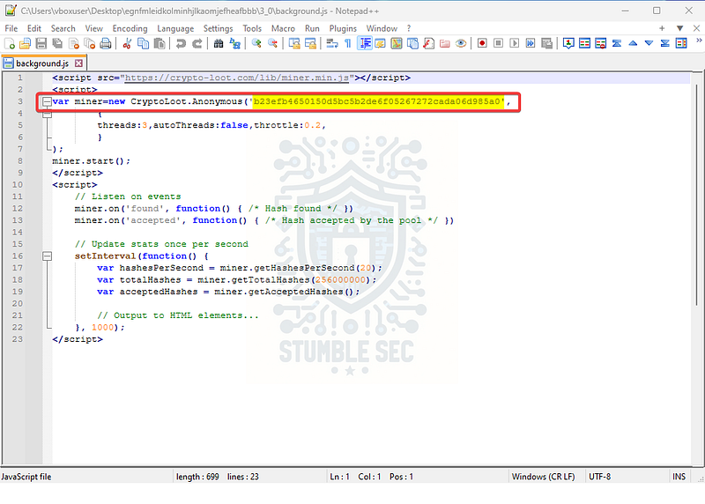The width and height of the screenshot is (705, 504).
Task: Close current document using Close icon
Action: click(x=74, y=43)
